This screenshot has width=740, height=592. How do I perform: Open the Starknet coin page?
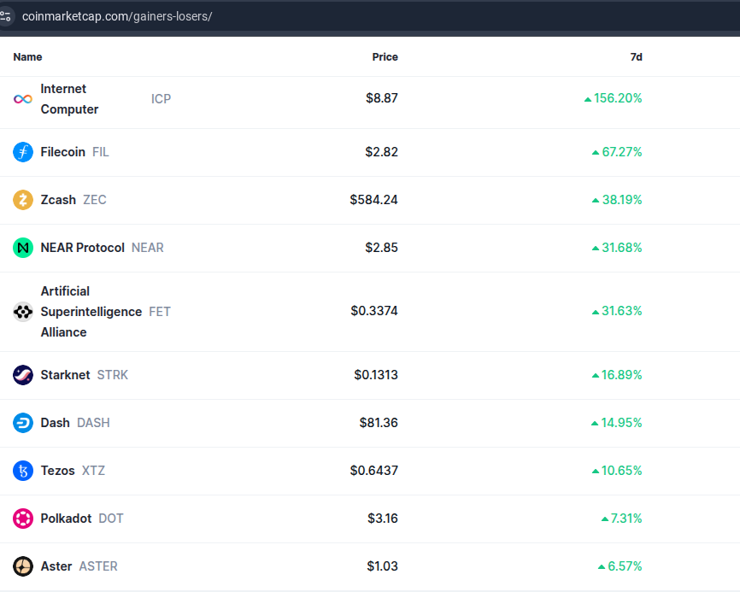(x=65, y=375)
